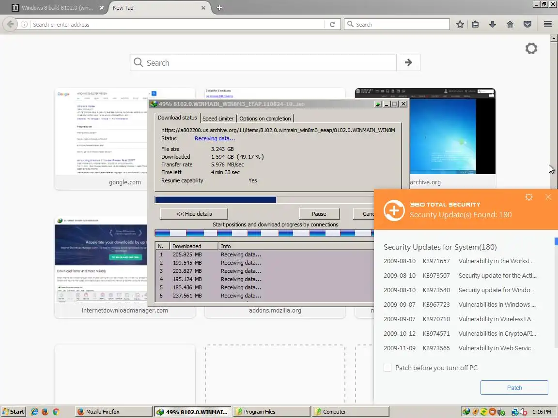The height and width of the screenshot is (418, 558).
Task: Select IDM Download status tab
Action: click(177, 118)
